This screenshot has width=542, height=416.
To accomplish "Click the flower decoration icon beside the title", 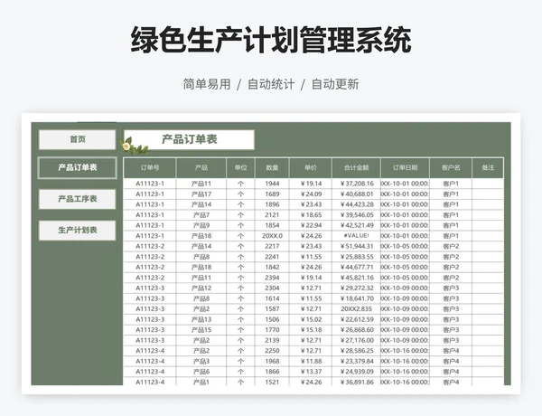I will coord(133,146).
